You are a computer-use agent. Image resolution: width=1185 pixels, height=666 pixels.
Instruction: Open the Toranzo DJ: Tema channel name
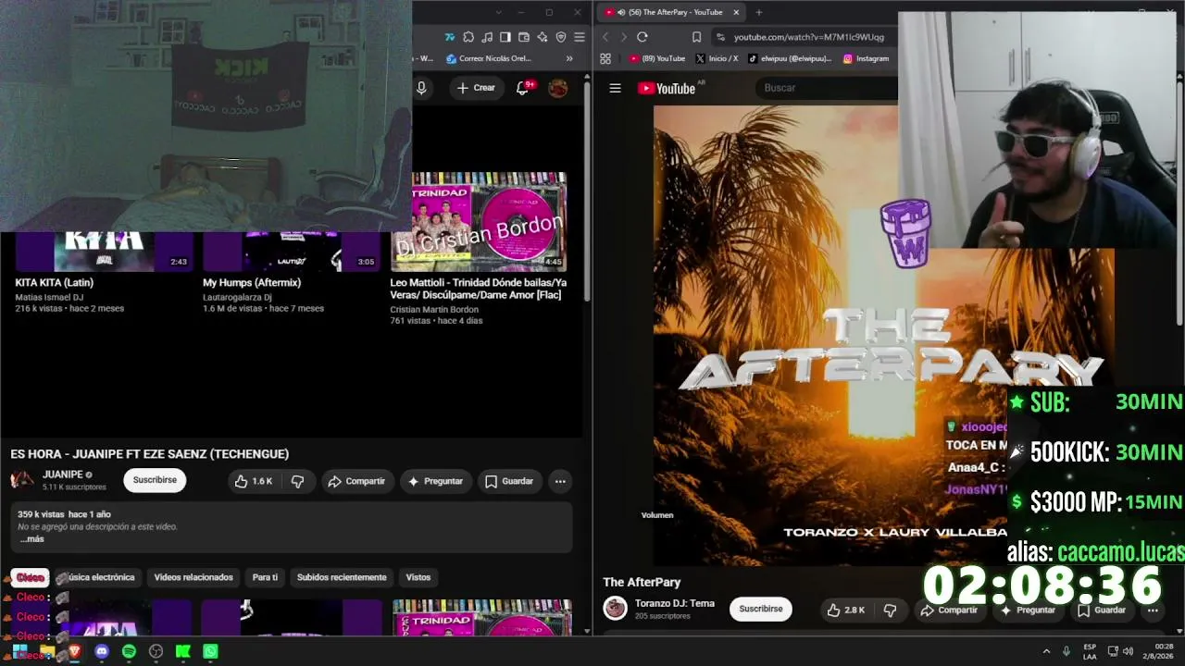tap(675, 603)
